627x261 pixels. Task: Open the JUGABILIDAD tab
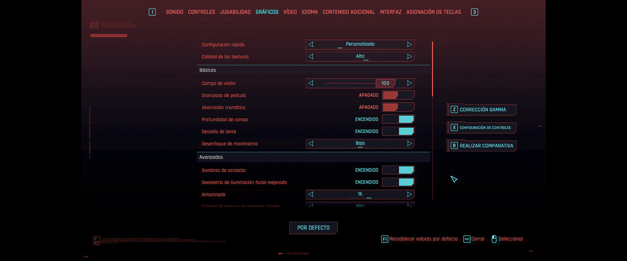point(235,12)
